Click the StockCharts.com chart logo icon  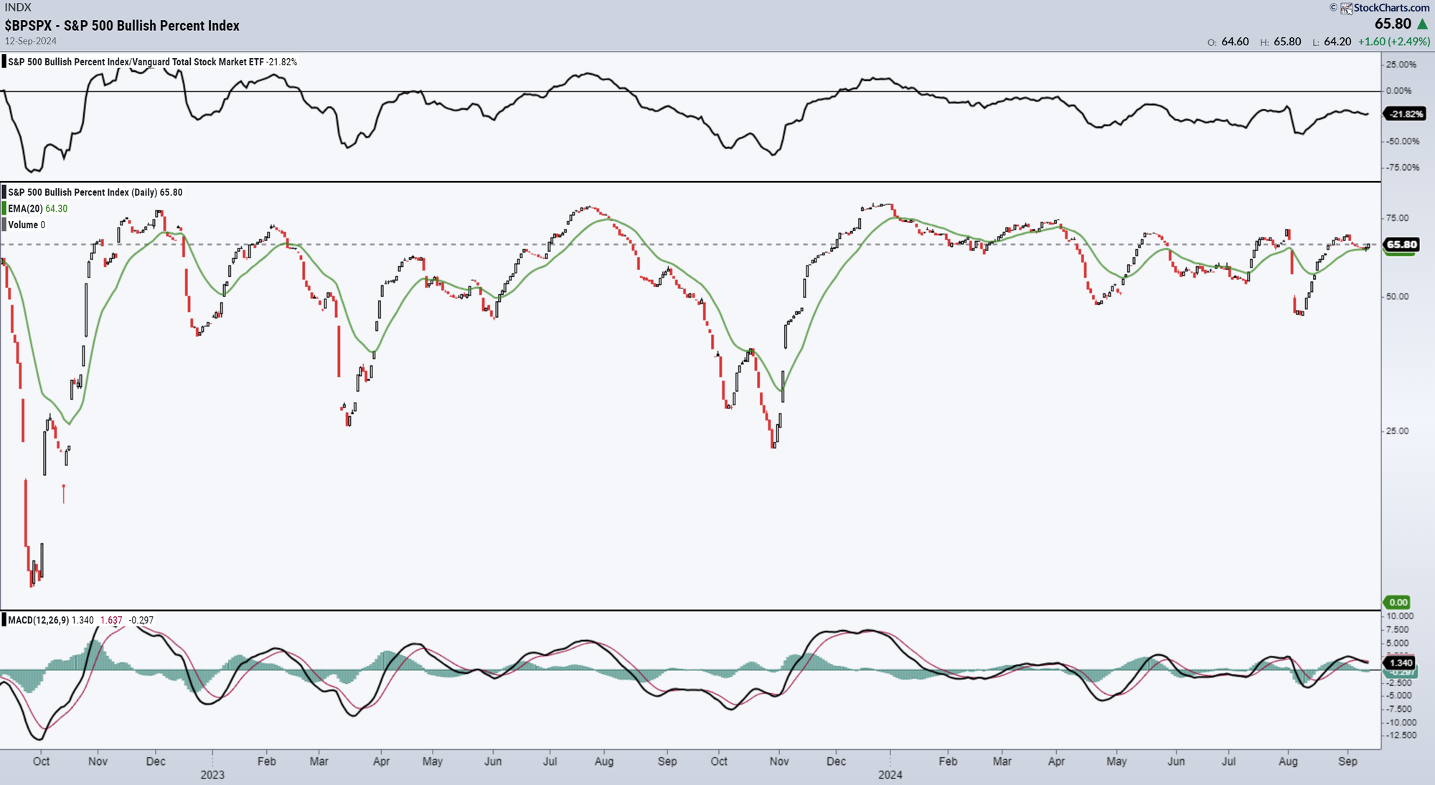pyautogui.click(x=1347, y=9)
